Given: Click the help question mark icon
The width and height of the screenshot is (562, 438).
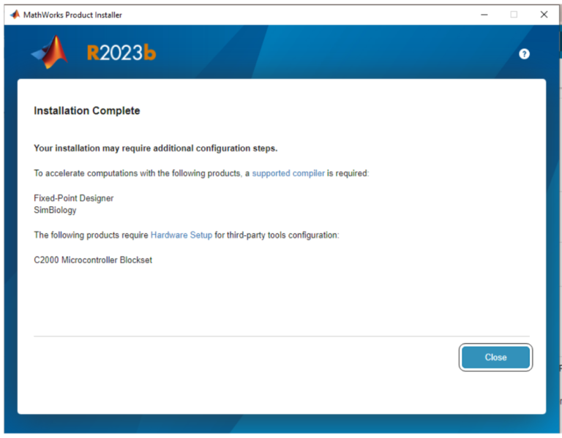Looking at the screenshot, I should tap(524, 54).
